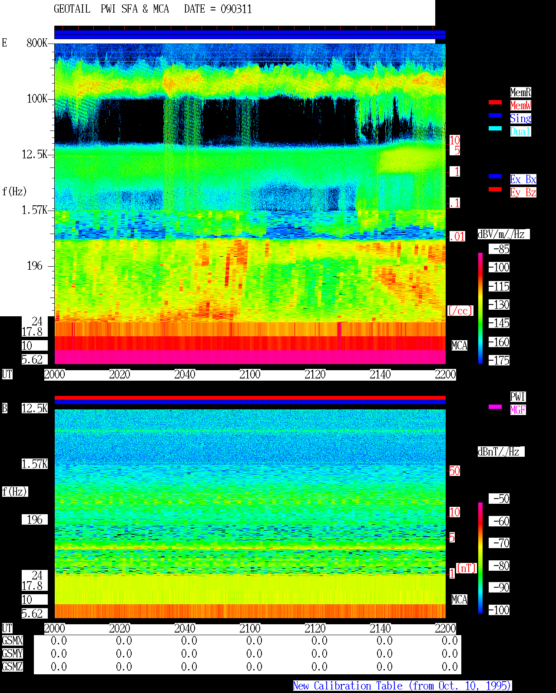
Task: Click the B panel label
Action: click(5, 408)
